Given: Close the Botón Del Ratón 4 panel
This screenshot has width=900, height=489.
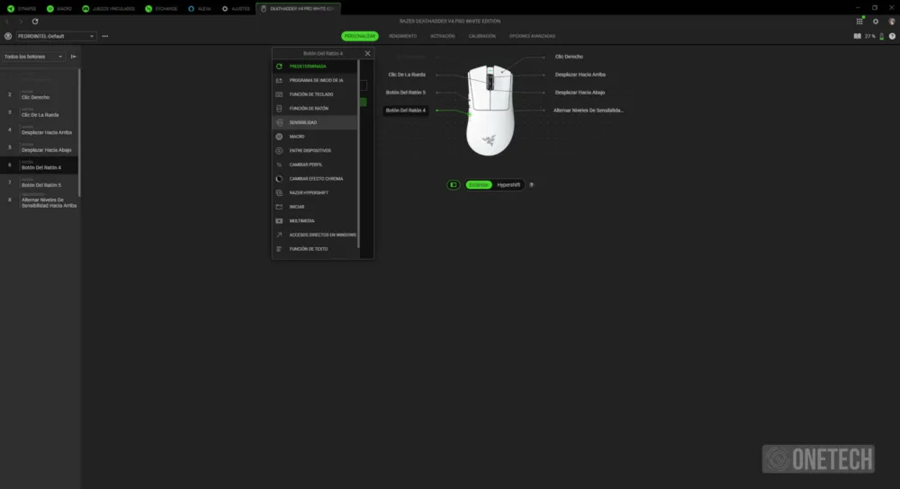Looking at the screenshot, I should pos(367,53).
